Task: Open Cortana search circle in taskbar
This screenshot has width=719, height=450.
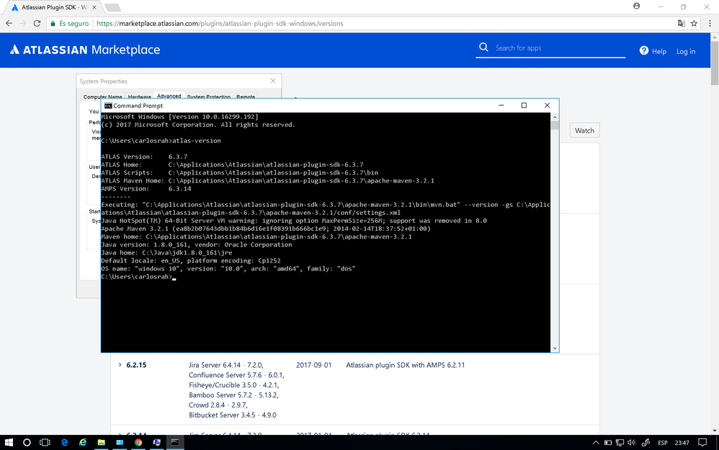Action: (x=27, y=443)
